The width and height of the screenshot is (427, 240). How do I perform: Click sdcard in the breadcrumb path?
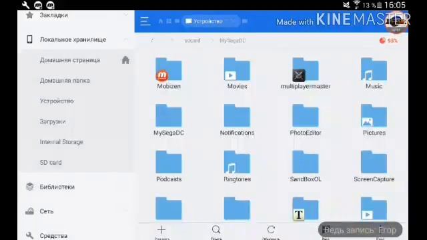tap(192, 41)
